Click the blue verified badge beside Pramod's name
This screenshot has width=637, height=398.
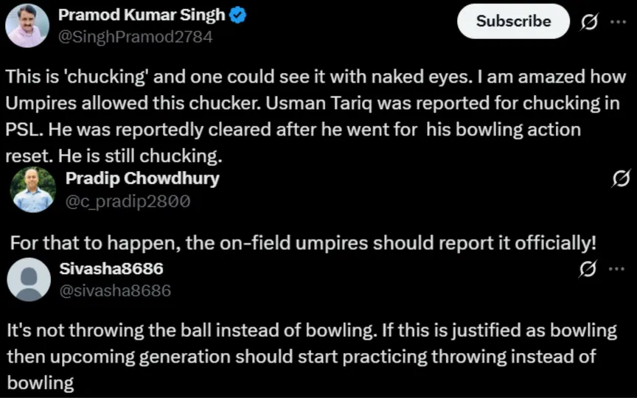(x=239, y=15)
